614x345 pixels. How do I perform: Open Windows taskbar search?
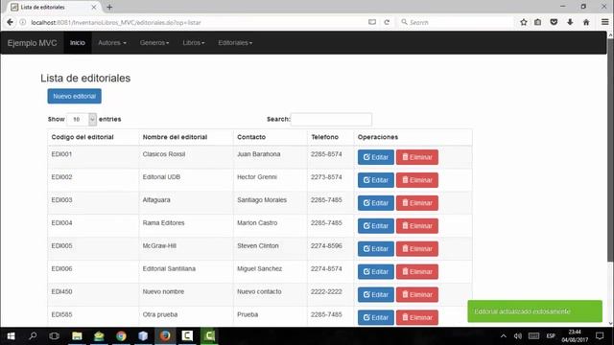click(33, 336)
